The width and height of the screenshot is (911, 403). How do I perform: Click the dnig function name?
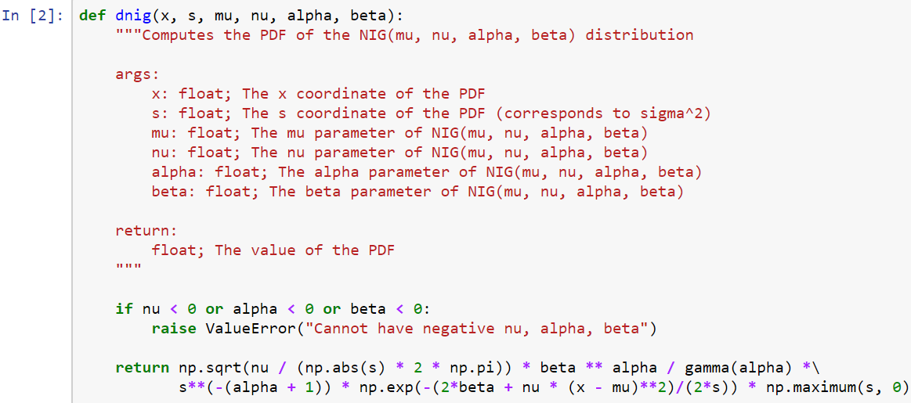(x=132, y=16)
